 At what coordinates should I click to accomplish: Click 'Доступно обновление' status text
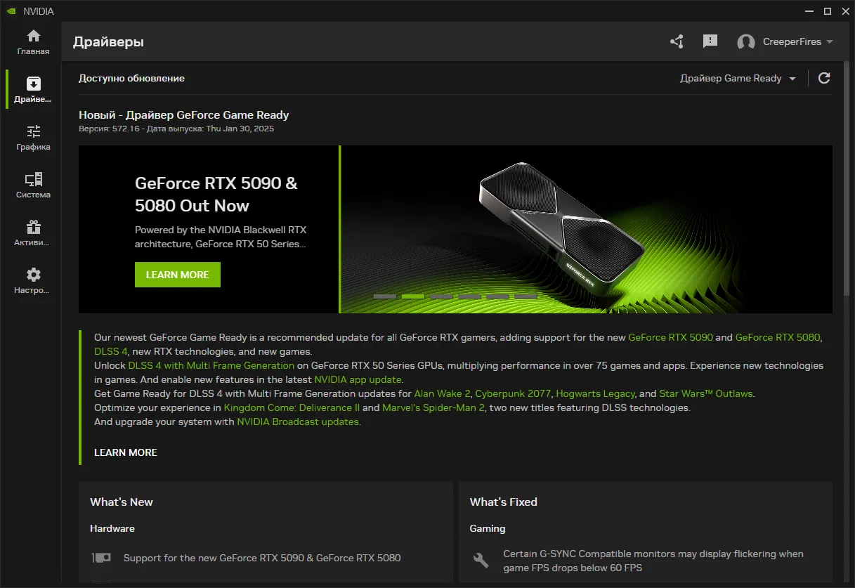click(x=131, y=78)
